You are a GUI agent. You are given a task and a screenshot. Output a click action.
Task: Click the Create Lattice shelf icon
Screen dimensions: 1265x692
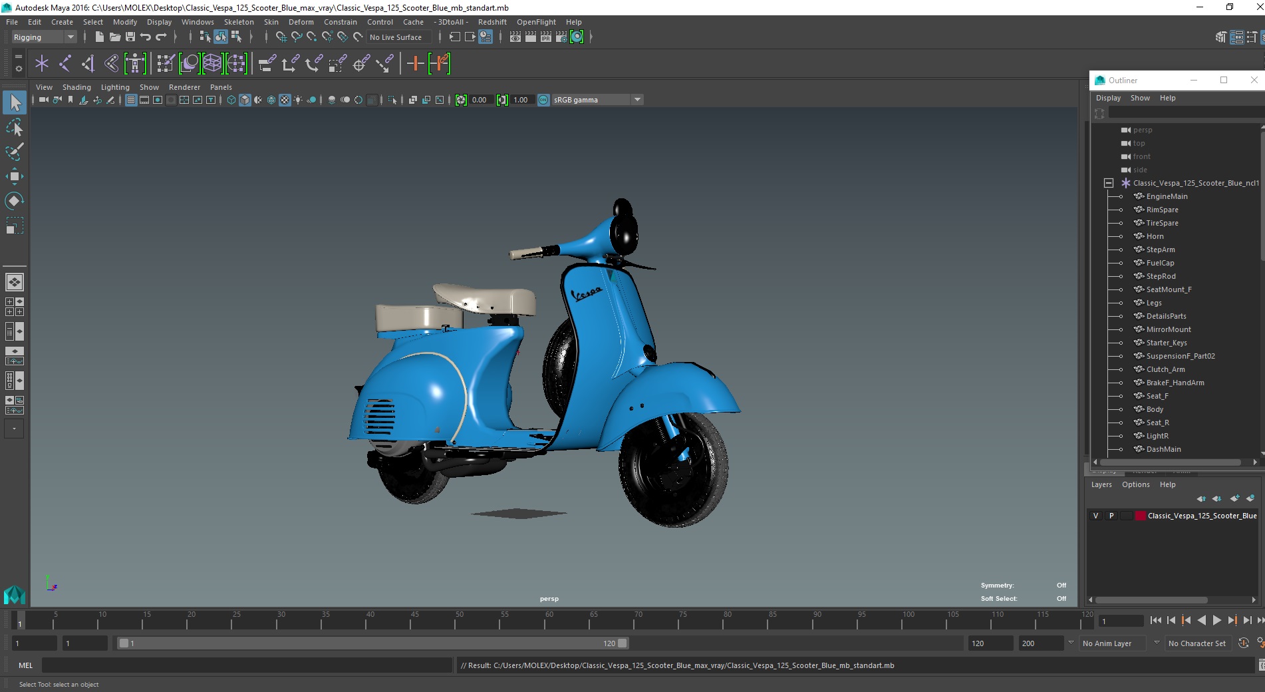pyautogui.click(x=212, y=64)
